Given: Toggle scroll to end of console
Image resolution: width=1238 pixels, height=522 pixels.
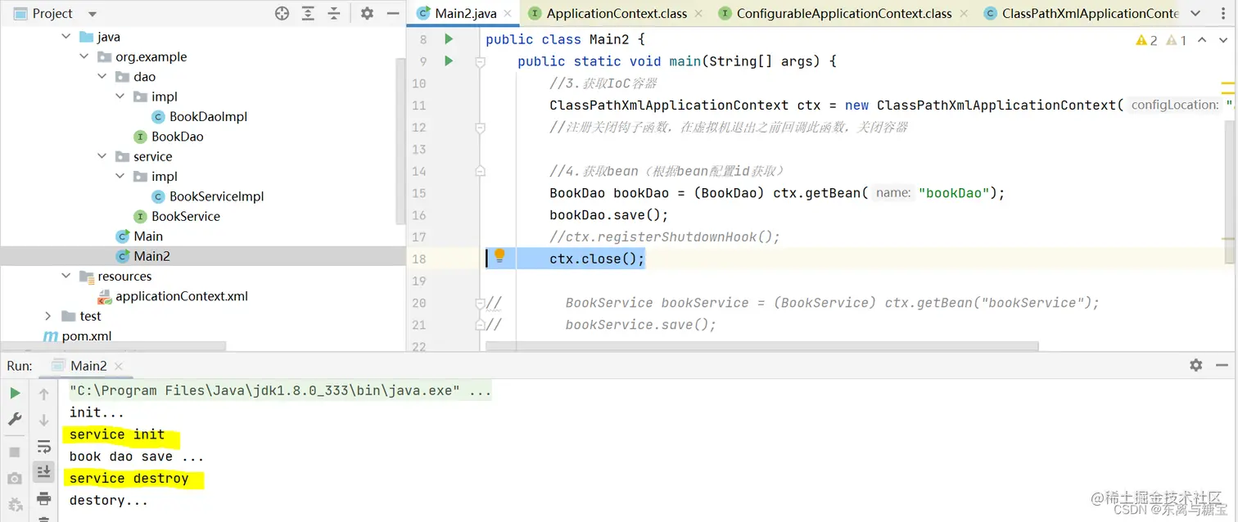Looking at the screenshot, I should [44, 471].
